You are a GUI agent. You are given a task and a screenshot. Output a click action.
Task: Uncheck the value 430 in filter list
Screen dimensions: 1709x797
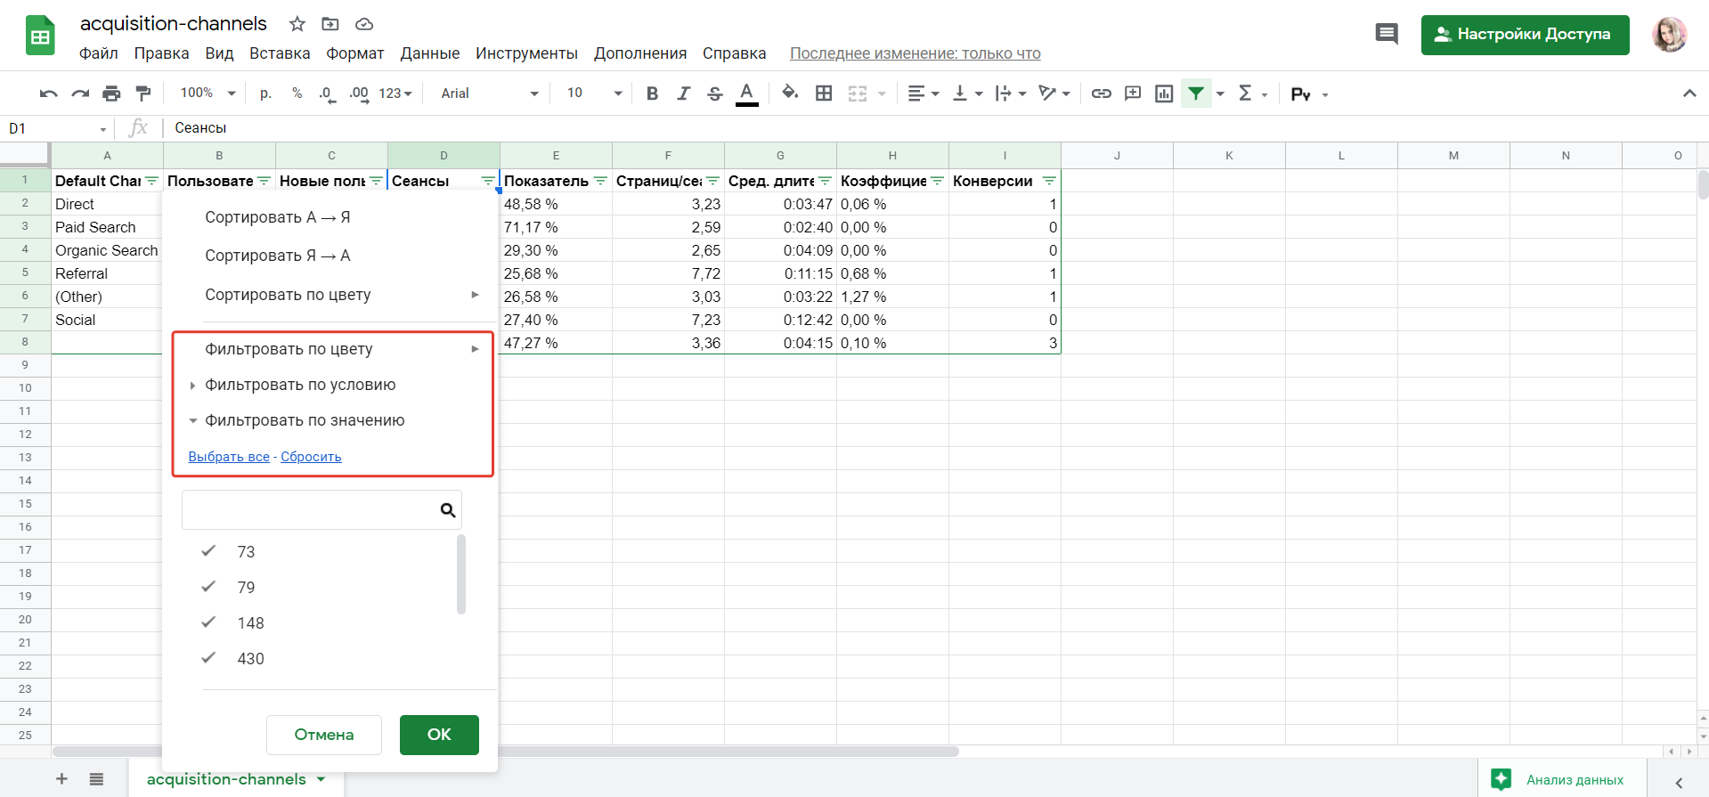pyautogui.click(x=208, y=658)
